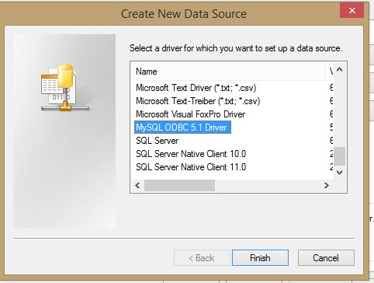This screenshot has width=374, height=283.
Task: Select SQL Server Native Client 11.0
Action: tap(191, 167)
